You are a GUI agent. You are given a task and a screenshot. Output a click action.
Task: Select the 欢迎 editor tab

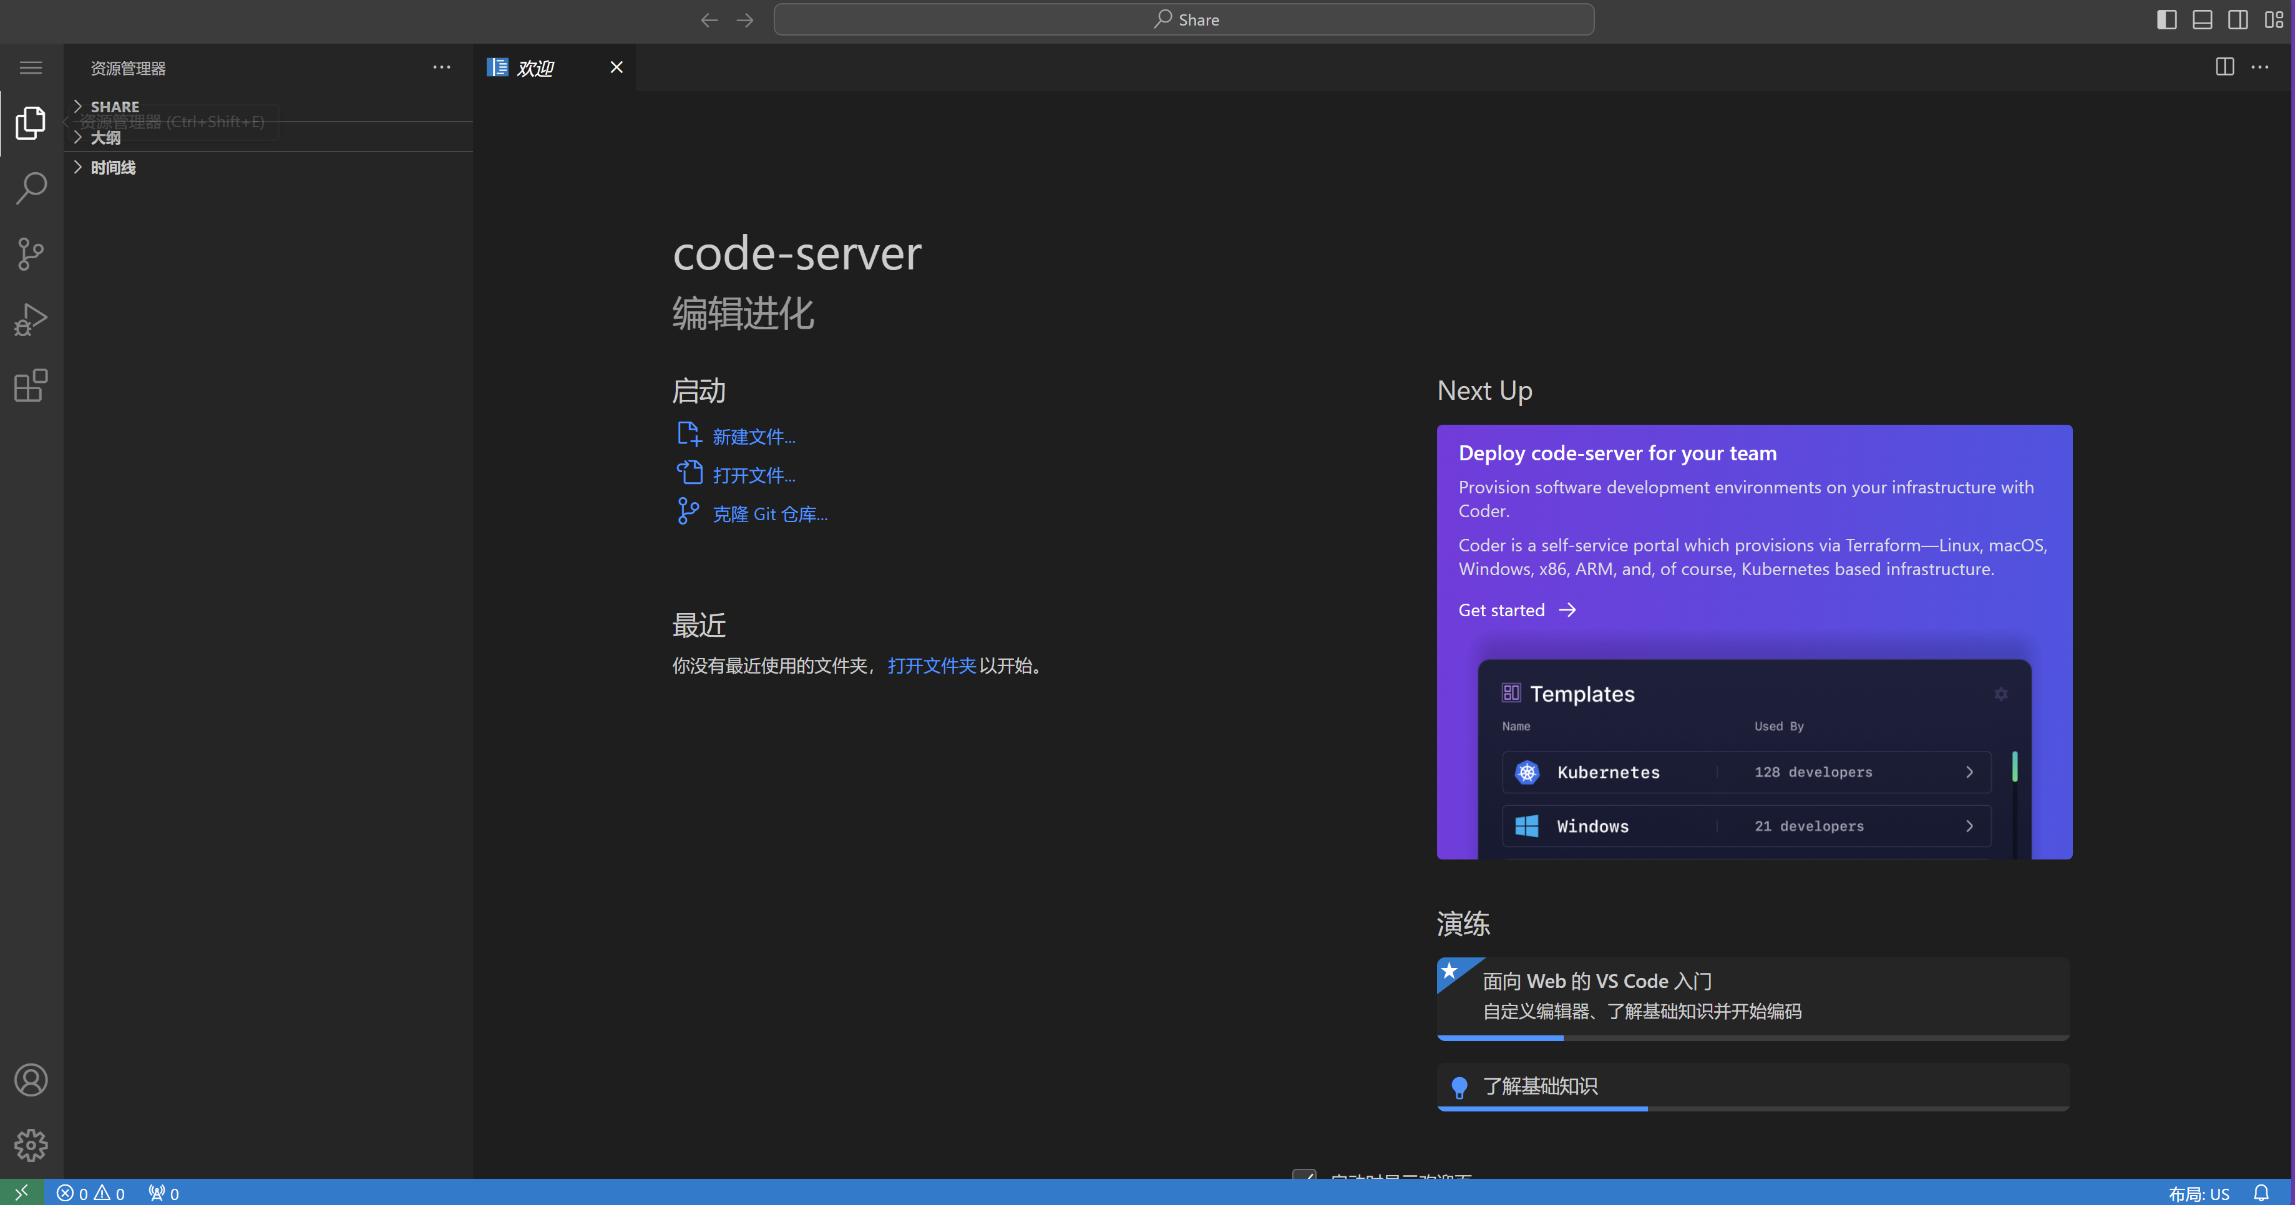click(555, 68)
